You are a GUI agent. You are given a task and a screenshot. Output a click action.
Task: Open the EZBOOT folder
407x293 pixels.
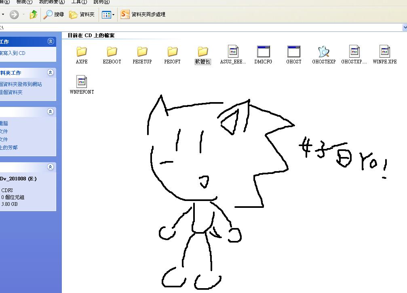click(112, 52)
